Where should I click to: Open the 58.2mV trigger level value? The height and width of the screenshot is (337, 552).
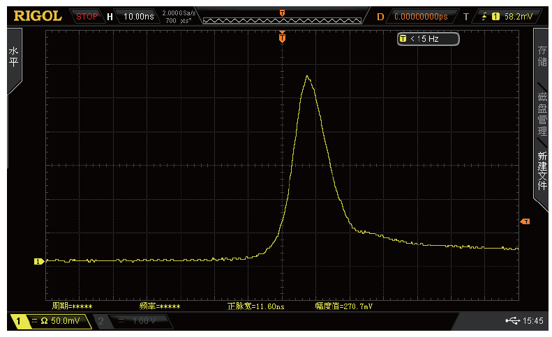(518, 16)
